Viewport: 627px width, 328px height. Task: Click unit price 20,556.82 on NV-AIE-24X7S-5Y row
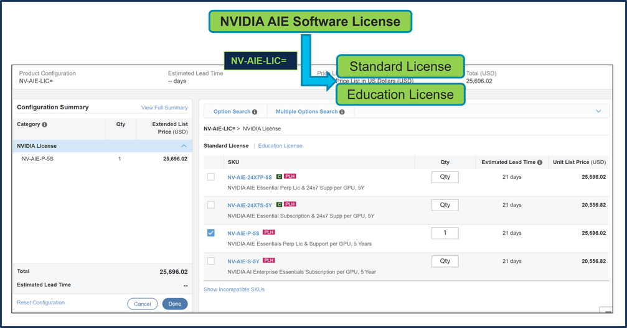pos(593,205)
